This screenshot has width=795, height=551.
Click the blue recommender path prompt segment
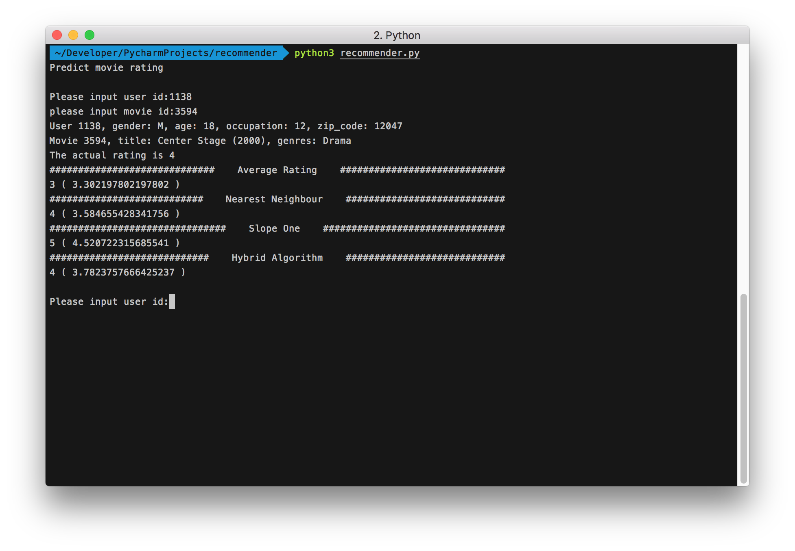tap(166, 53)
